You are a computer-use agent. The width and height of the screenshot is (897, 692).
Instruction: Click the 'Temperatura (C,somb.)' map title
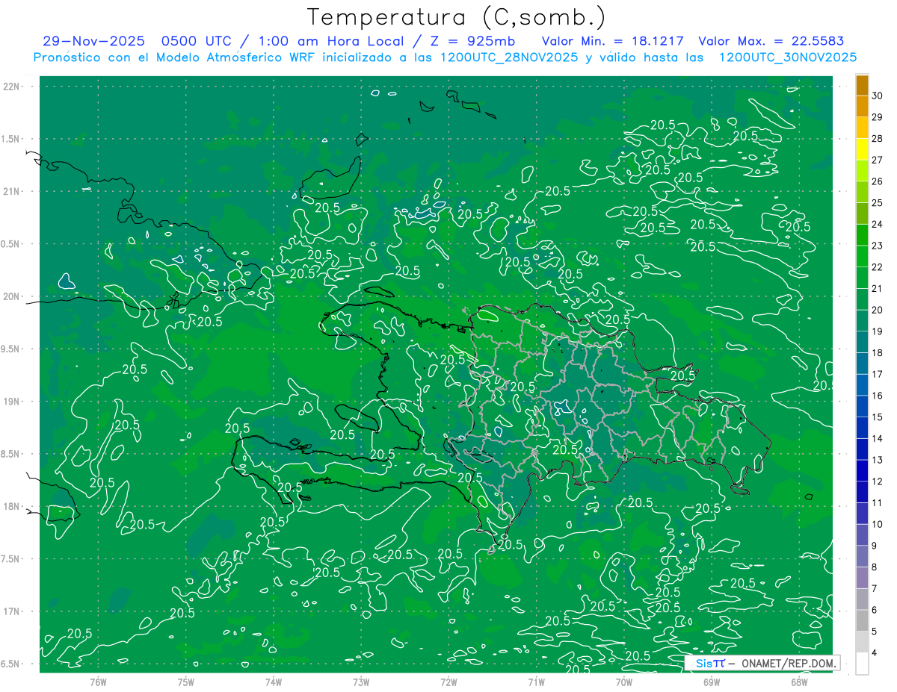[456, 17]
